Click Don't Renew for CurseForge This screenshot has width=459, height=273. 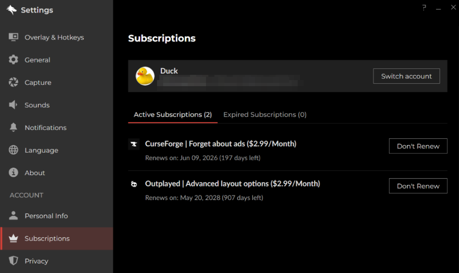[418, 146]
